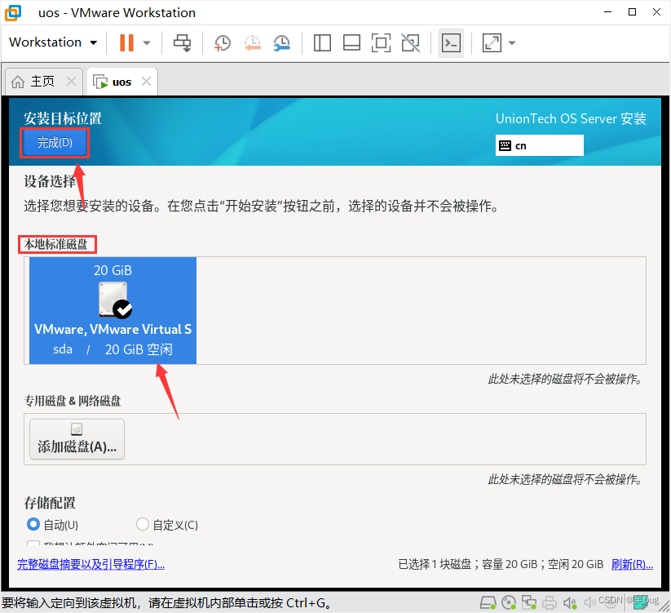The image size is (671, 613).
Task: Click the active sound card status icon
Action: [x=570, y=603]
